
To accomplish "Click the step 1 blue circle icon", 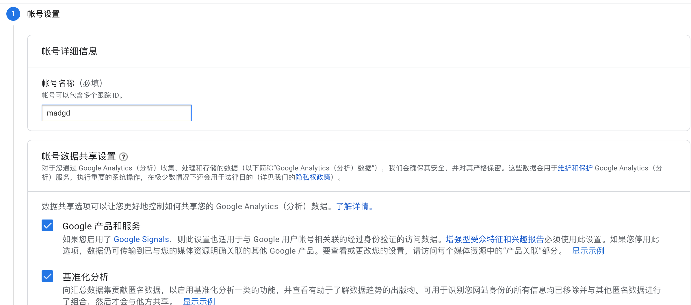I will (13, 14).
